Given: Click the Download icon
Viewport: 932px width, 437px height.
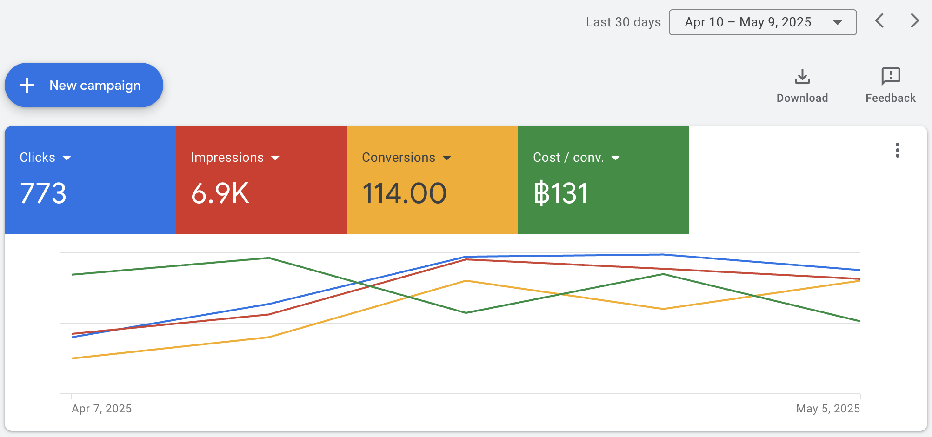Looking at the screenshot, I should coord(802,77).
